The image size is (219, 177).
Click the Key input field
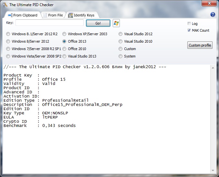click(50, 23)
